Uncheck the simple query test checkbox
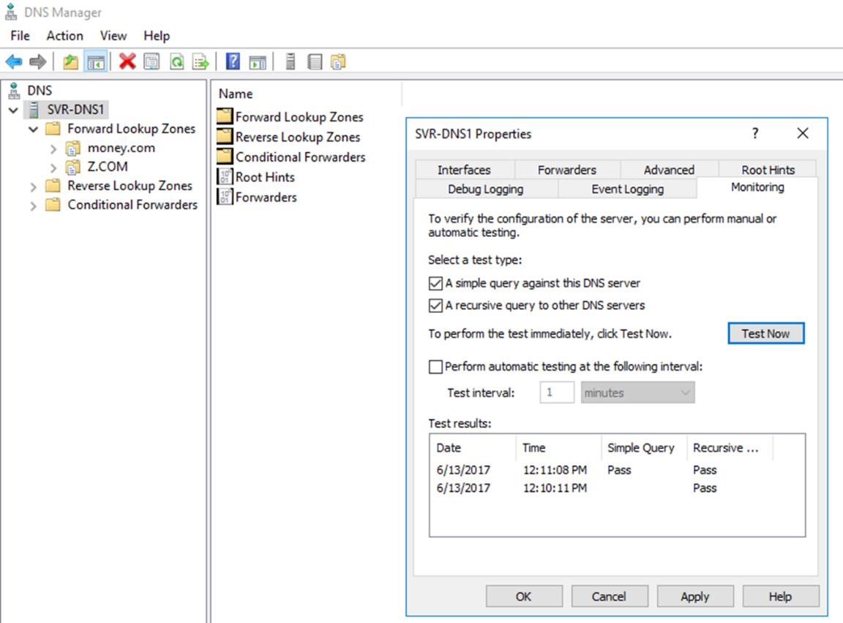 point(435,283)
